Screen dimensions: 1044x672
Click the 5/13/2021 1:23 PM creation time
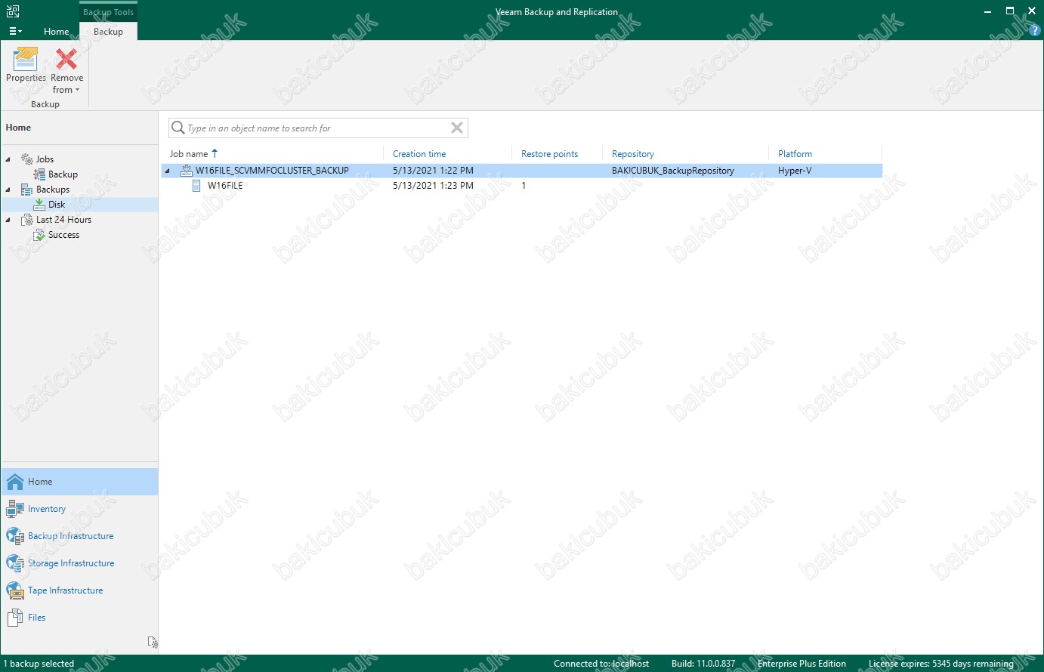click(433, 186)
